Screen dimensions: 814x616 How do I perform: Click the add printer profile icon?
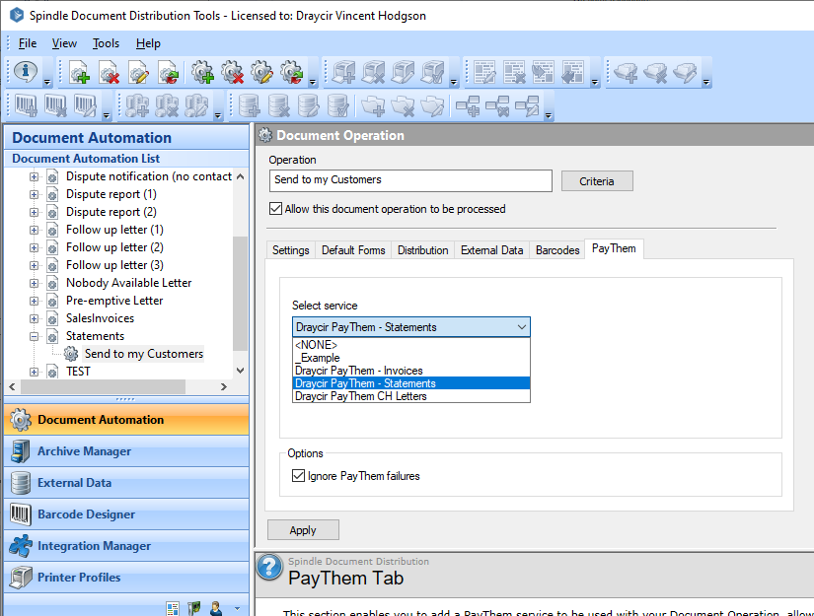tap(343, 73)
